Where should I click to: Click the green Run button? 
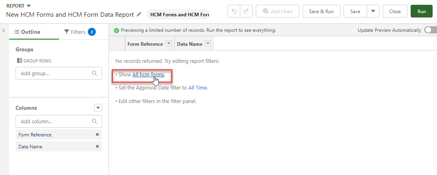point(421,12)
